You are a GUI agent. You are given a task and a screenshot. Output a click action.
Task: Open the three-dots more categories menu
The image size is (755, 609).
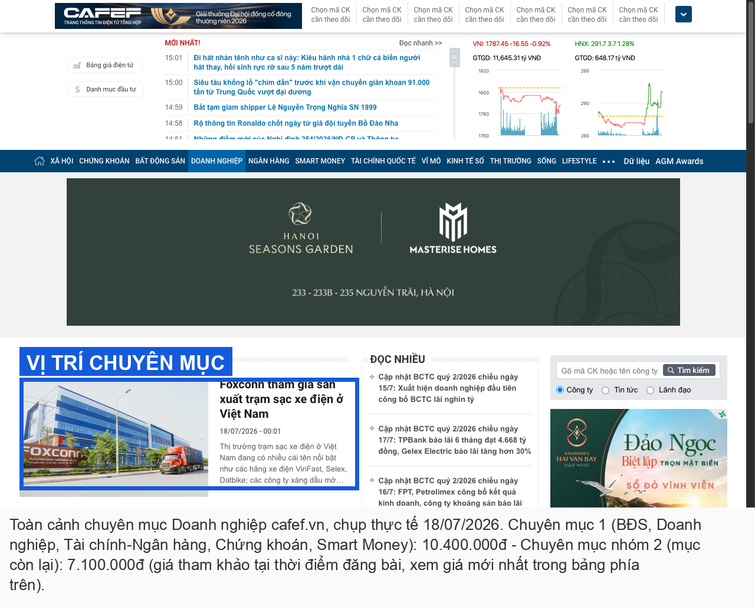pyautogui.click(x=609, y=162)
